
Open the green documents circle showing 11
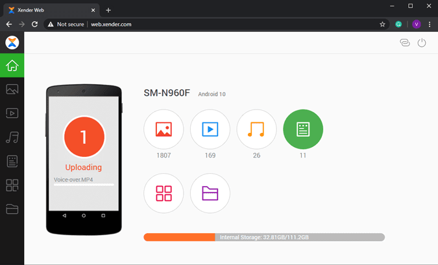tap(303, 129)
